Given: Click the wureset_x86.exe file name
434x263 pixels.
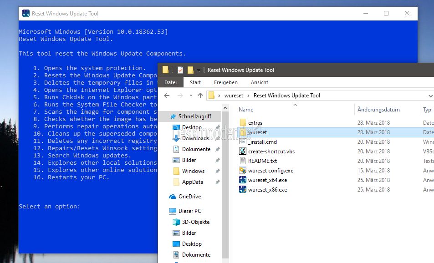Looking at the screenshot, I should (x=267, y=189).
